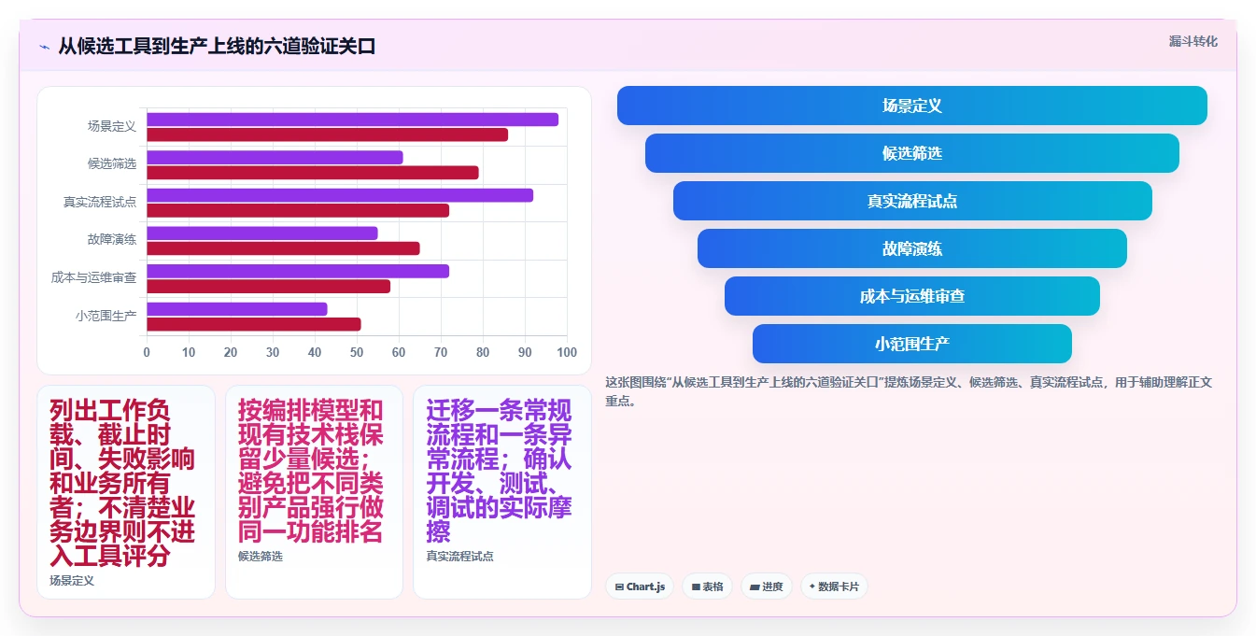Click the 小范围生产 funnel stage
This screenshot has height=636, width=1256.
point(912,344)
